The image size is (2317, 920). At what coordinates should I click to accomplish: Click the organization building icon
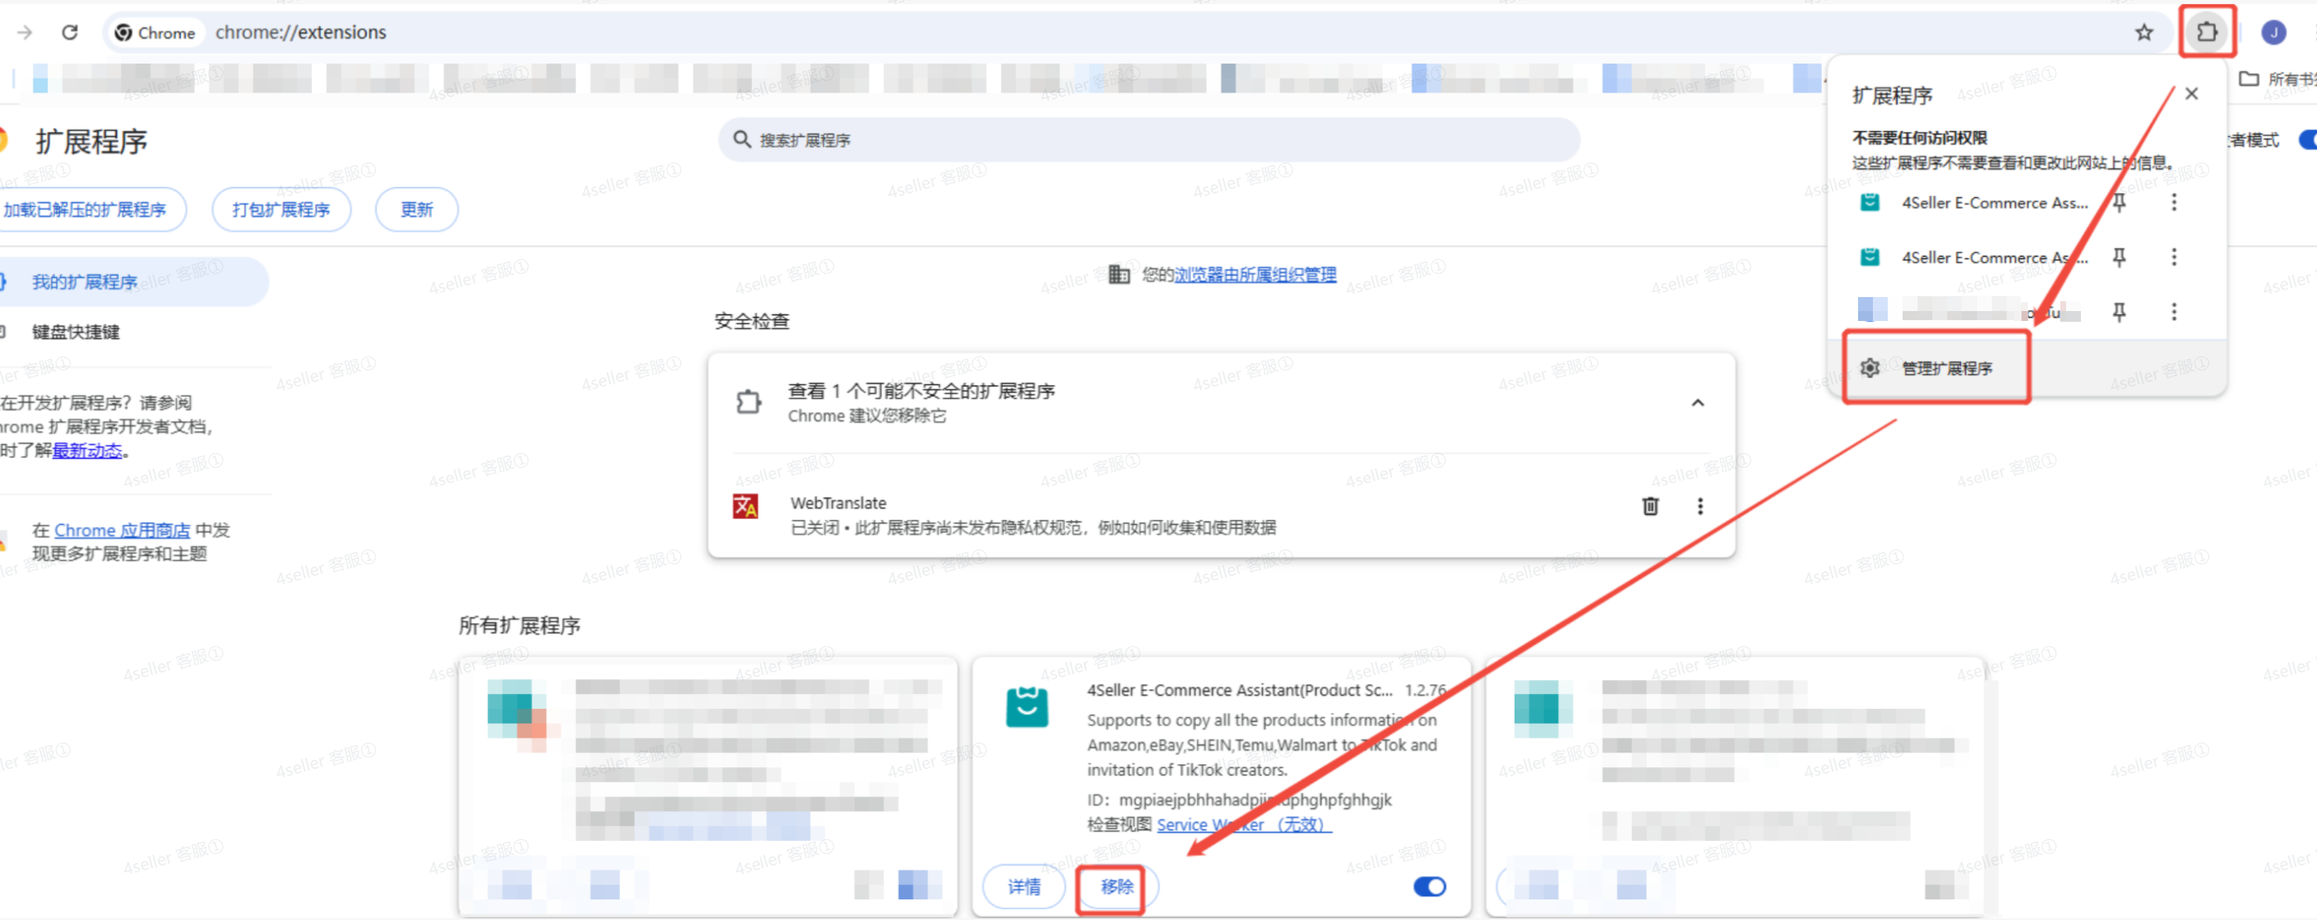[x=1119, y=274]
